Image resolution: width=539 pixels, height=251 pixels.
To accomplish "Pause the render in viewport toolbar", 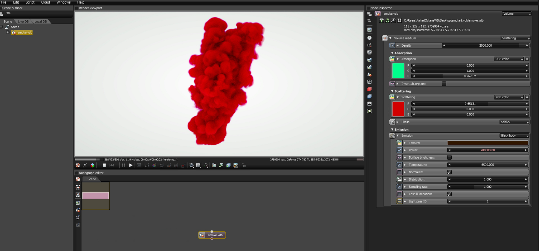I will (123, 165).
